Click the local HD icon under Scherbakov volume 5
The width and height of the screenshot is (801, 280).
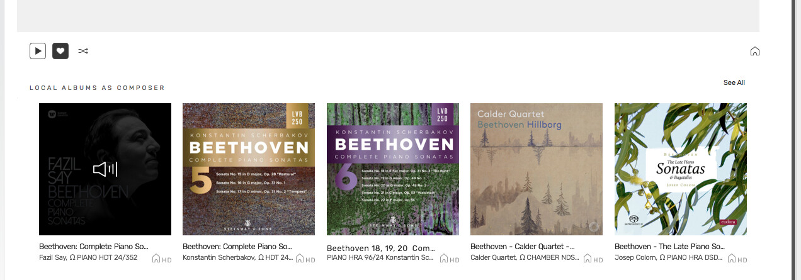305,259
